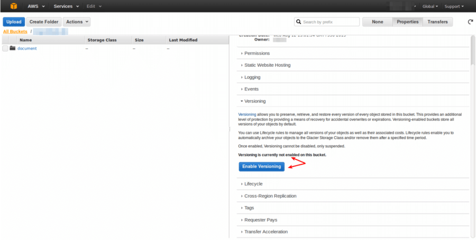The image size is (476, 240).
Task: Switch to the Properties tab
Action: click(x=407, y=22)
